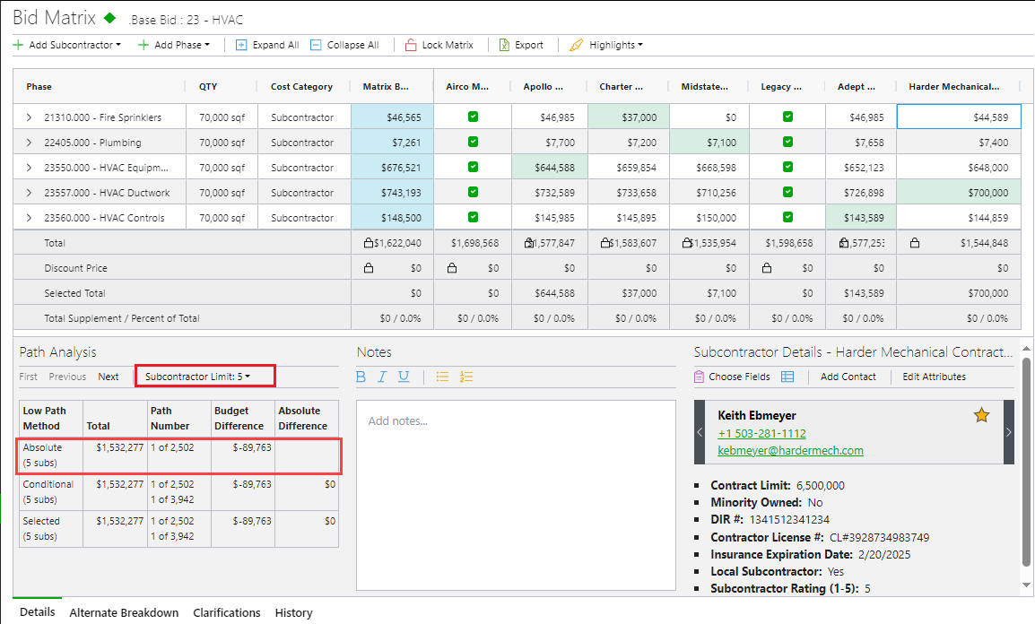Toggle Airco checkbox for HVAC Ductwork row

pos(473,193)
